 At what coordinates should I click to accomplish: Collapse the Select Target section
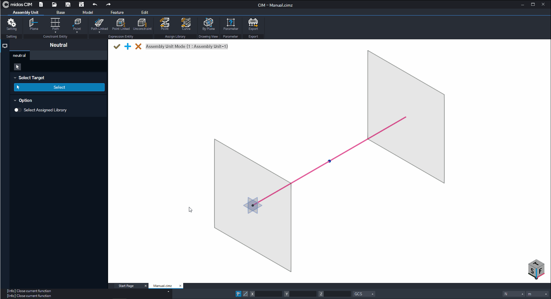coord(15,78)
